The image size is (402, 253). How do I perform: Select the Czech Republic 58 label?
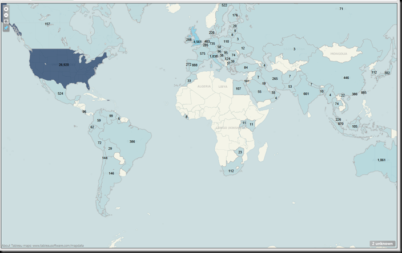point(219,47)
